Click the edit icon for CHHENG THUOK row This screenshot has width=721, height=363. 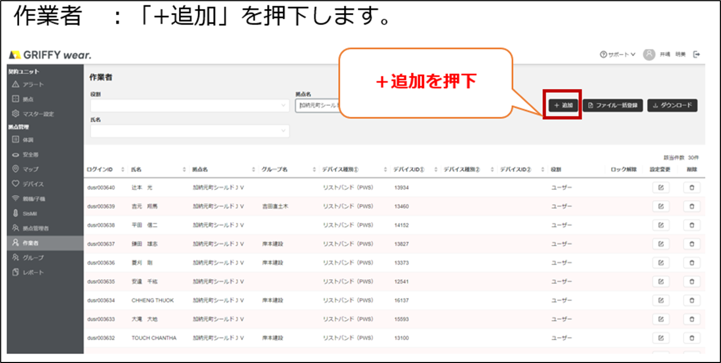(x=660, y=300)
